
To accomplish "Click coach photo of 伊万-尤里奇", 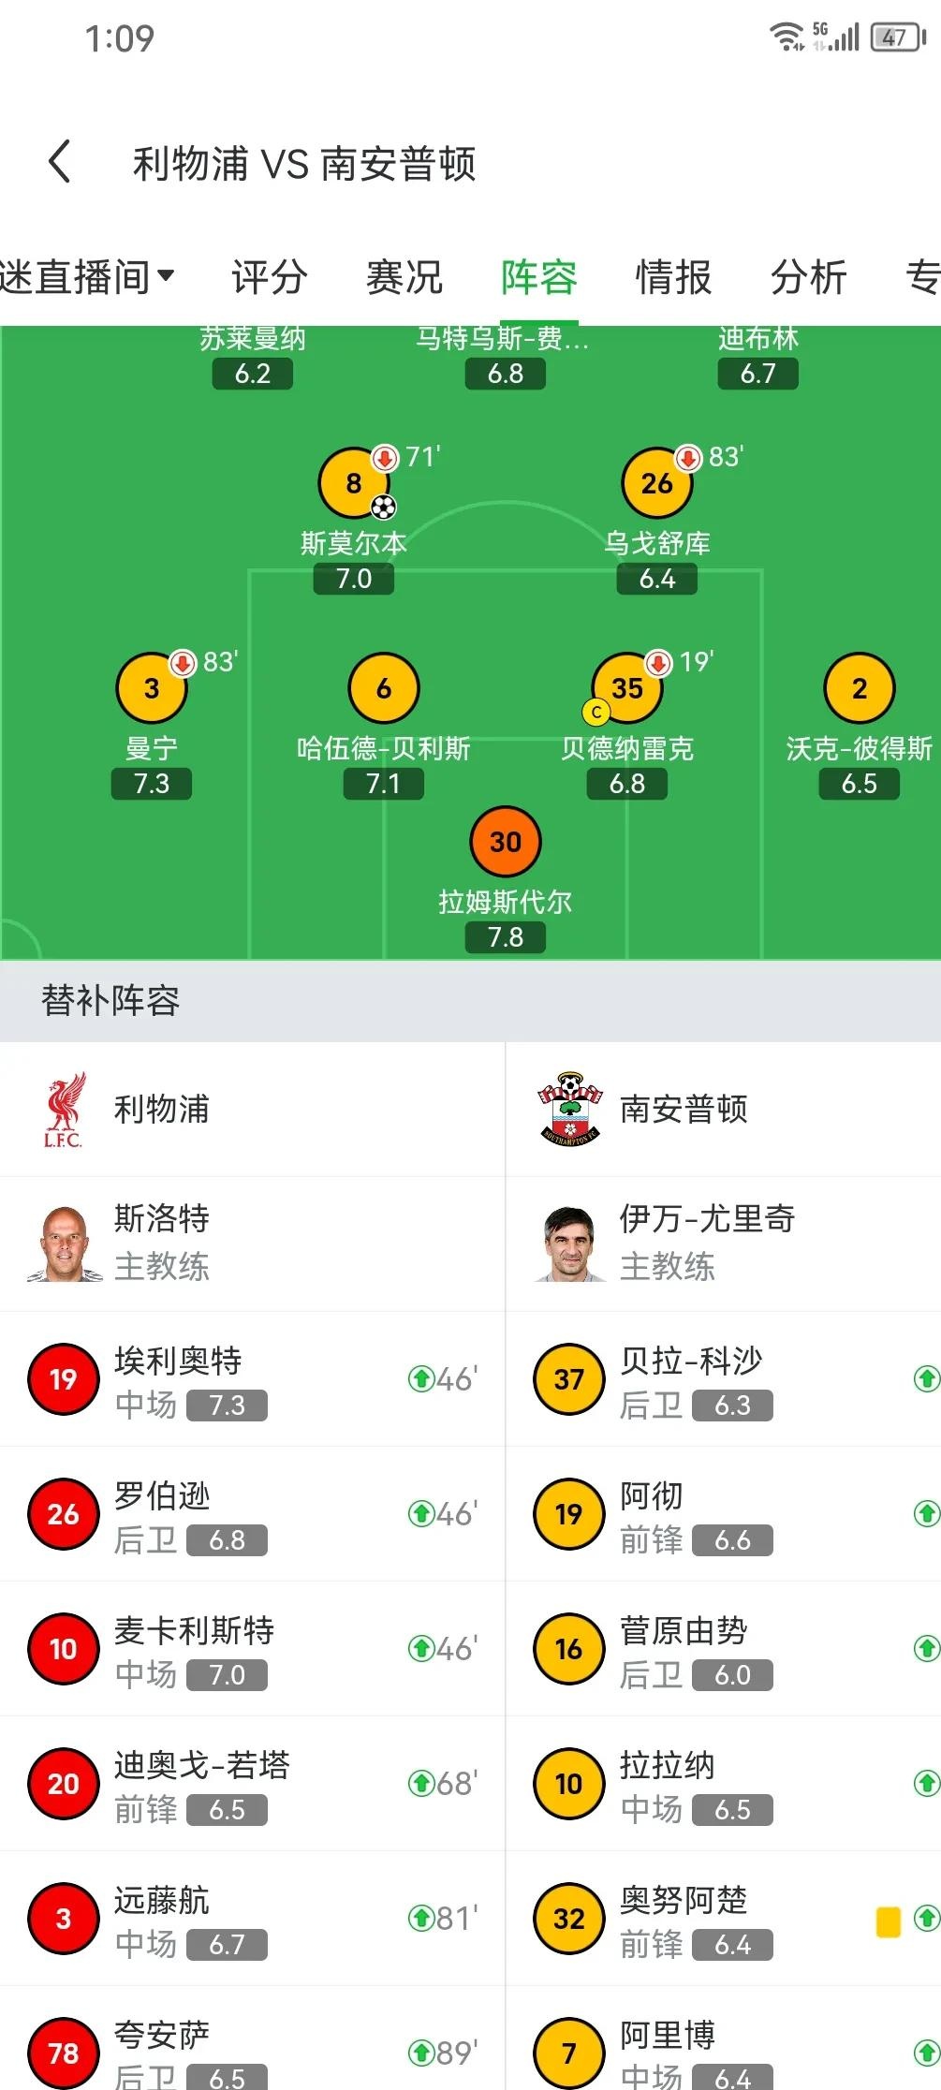I will 567,1244.
